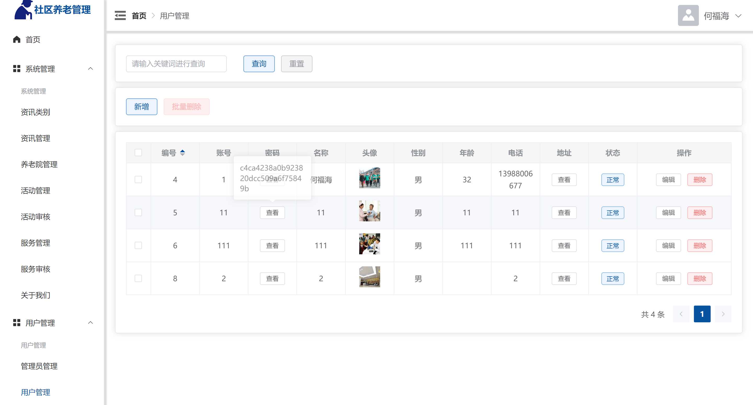Click the user avatar icon in header
Screen dimensions: 753x405
[x=688, y=15]
